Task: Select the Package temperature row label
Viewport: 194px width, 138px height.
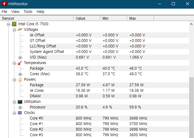Action: coord(37,68)
